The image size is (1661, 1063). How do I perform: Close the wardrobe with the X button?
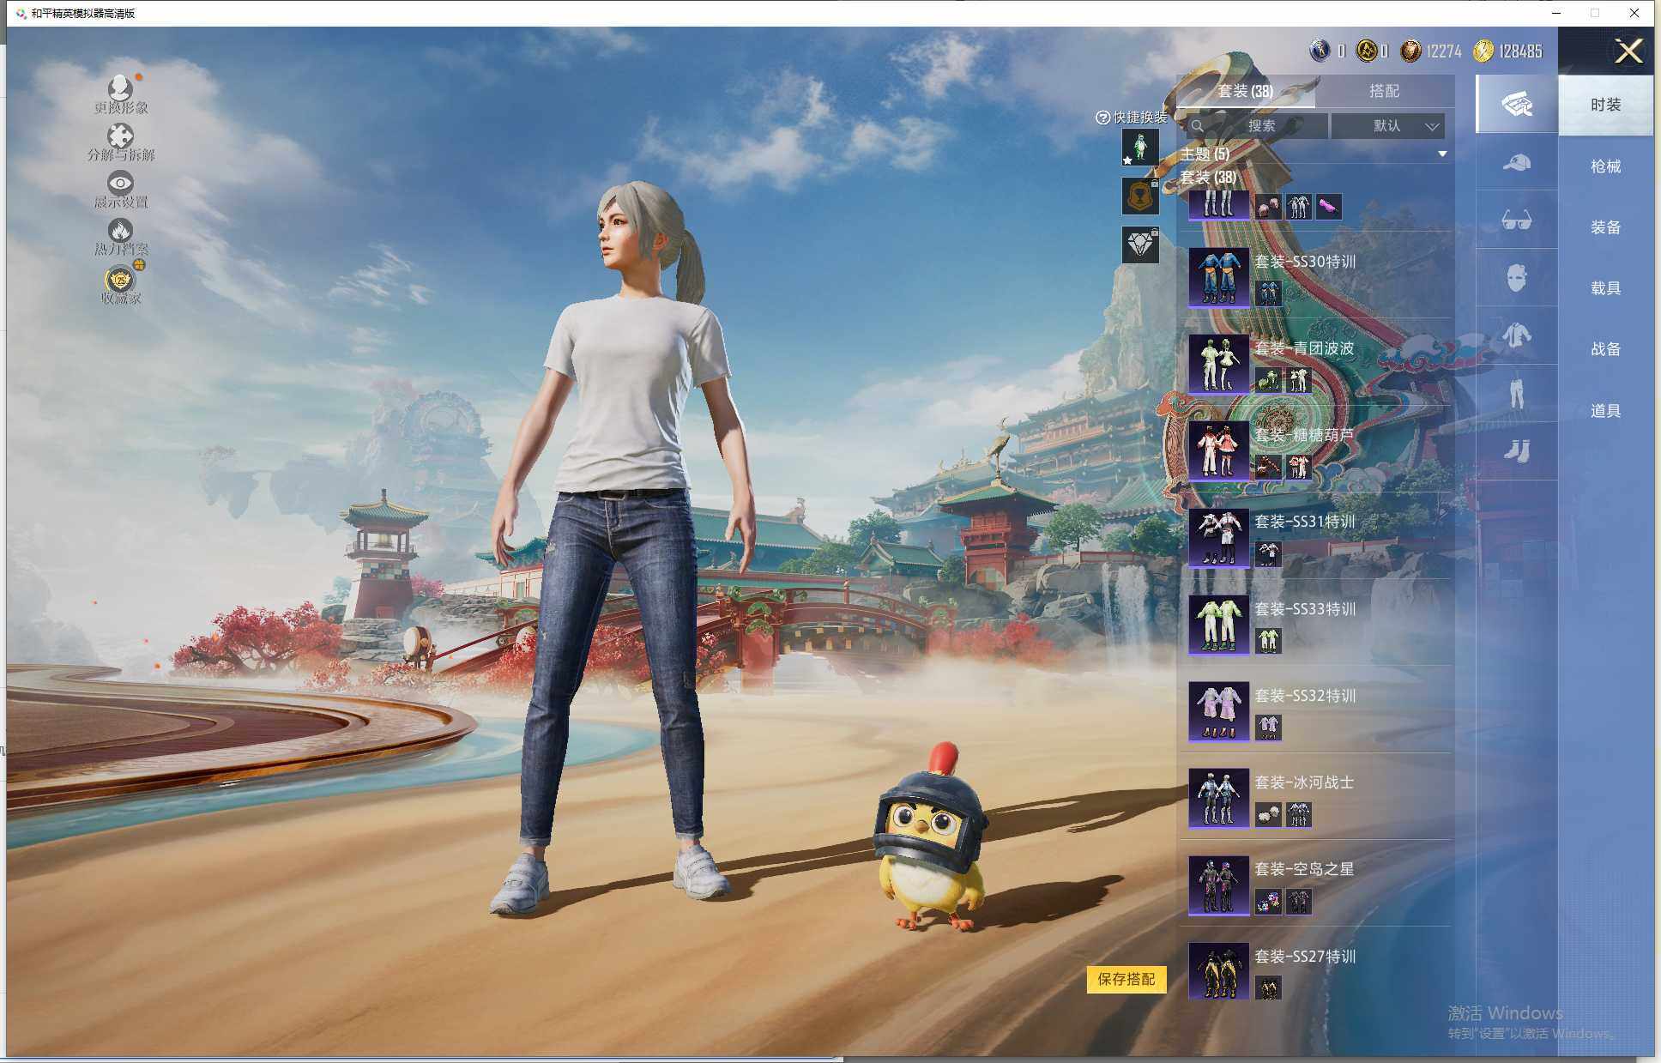pos(1628,51)
